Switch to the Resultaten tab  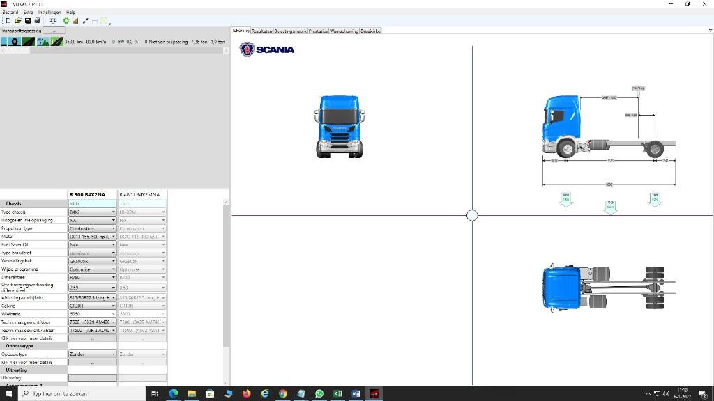(x=262, y=31)
